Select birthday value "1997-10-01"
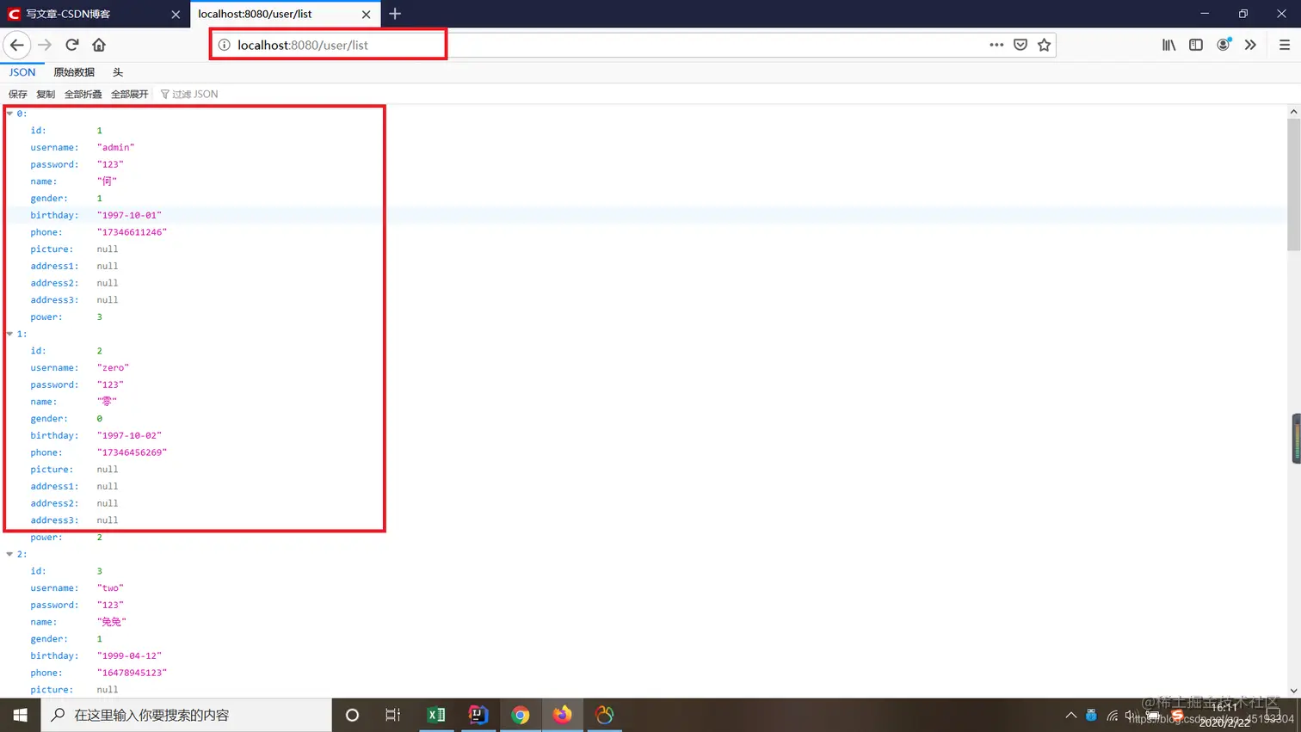This screenshot has height=732, width=1301. point(129,215)
